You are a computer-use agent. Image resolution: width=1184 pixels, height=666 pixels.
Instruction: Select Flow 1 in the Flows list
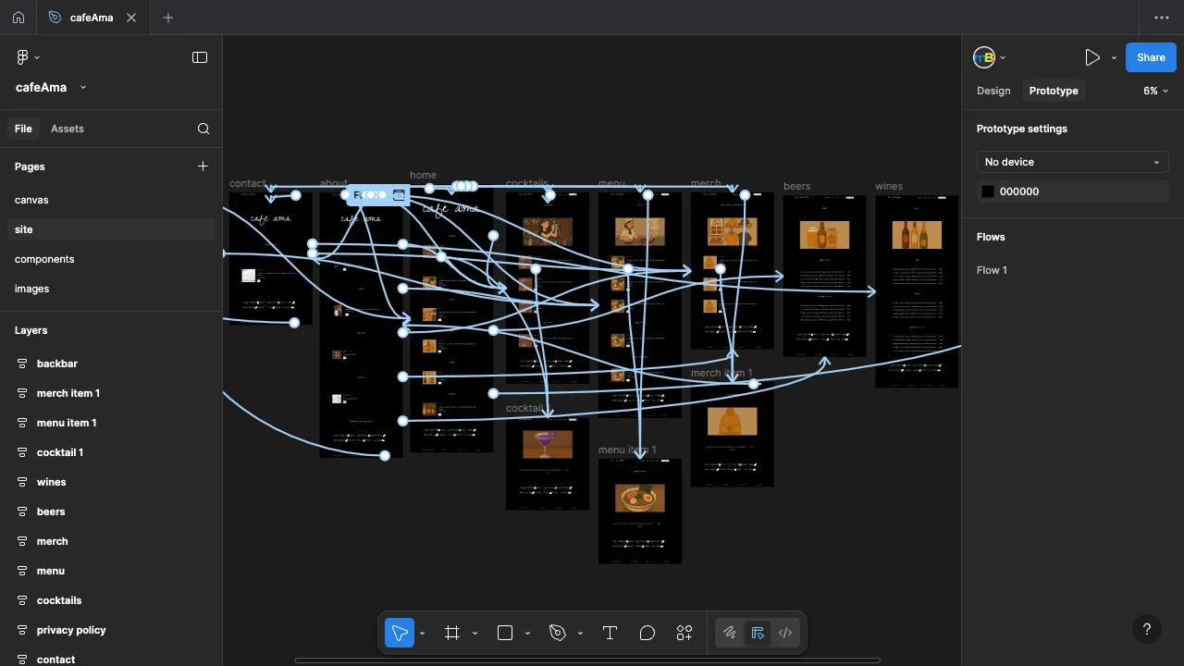[x=992, y=270]
